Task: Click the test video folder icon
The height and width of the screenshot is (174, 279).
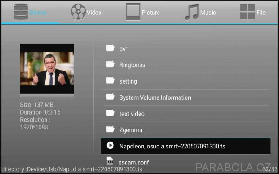Action: click(x=111, y=113)
